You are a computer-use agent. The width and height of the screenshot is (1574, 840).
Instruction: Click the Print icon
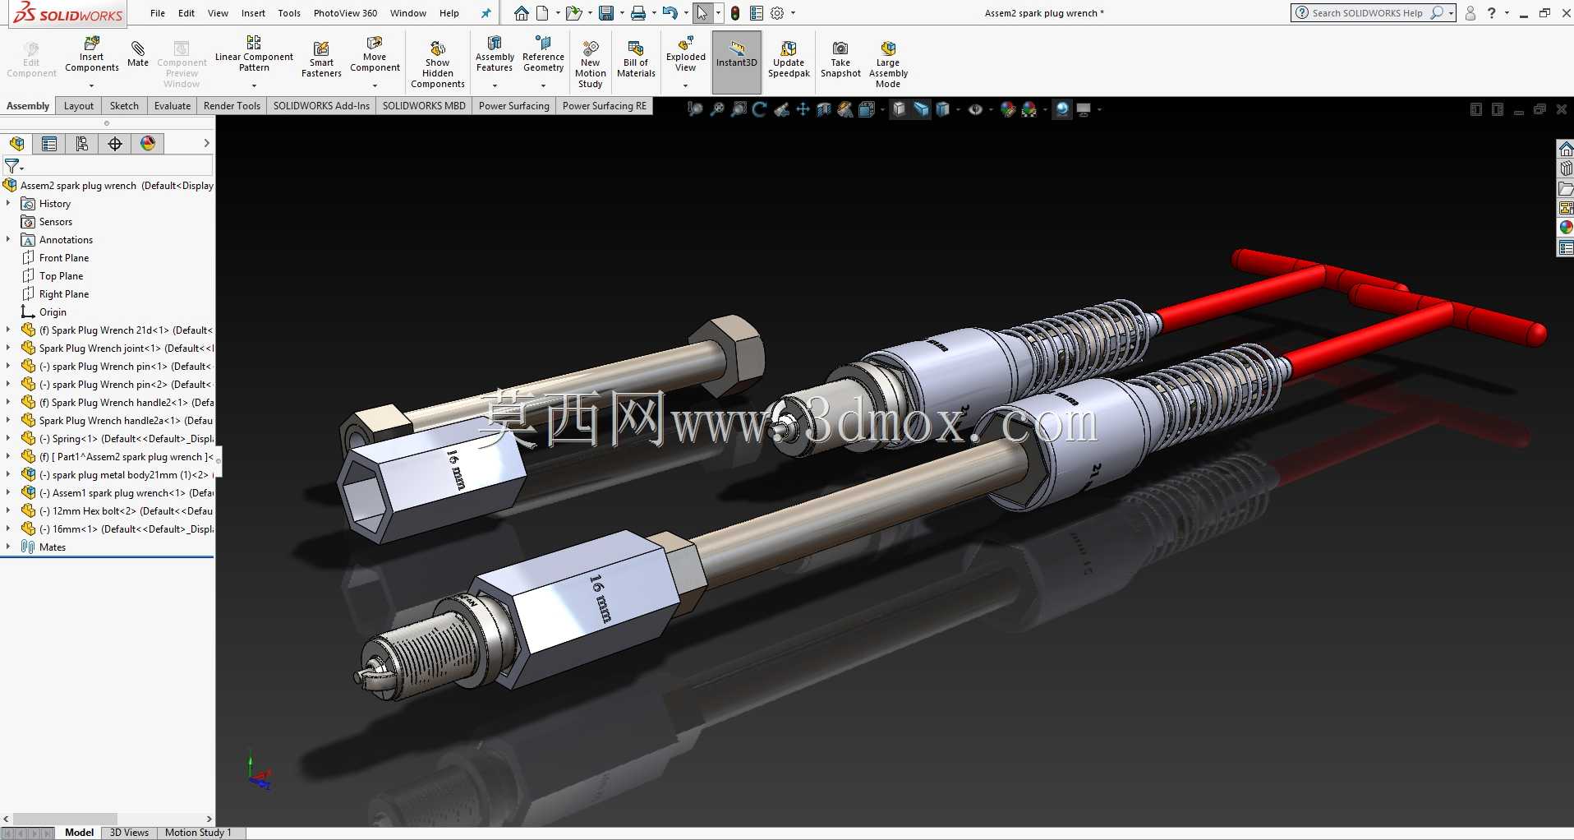[638, 13]
